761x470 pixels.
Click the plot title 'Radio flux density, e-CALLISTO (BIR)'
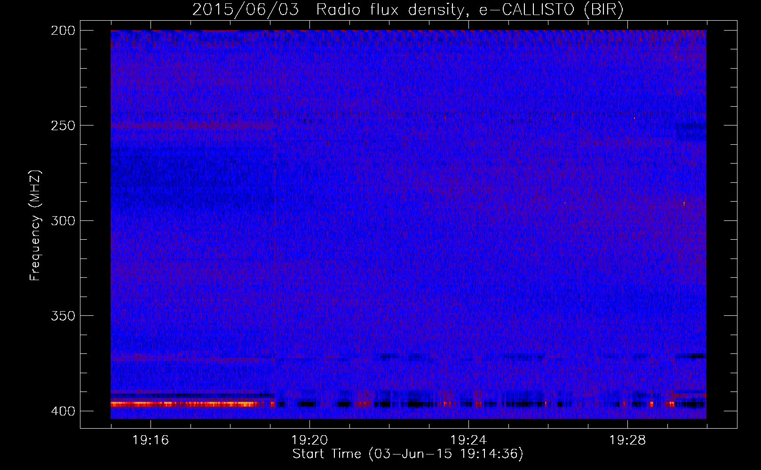470,9
